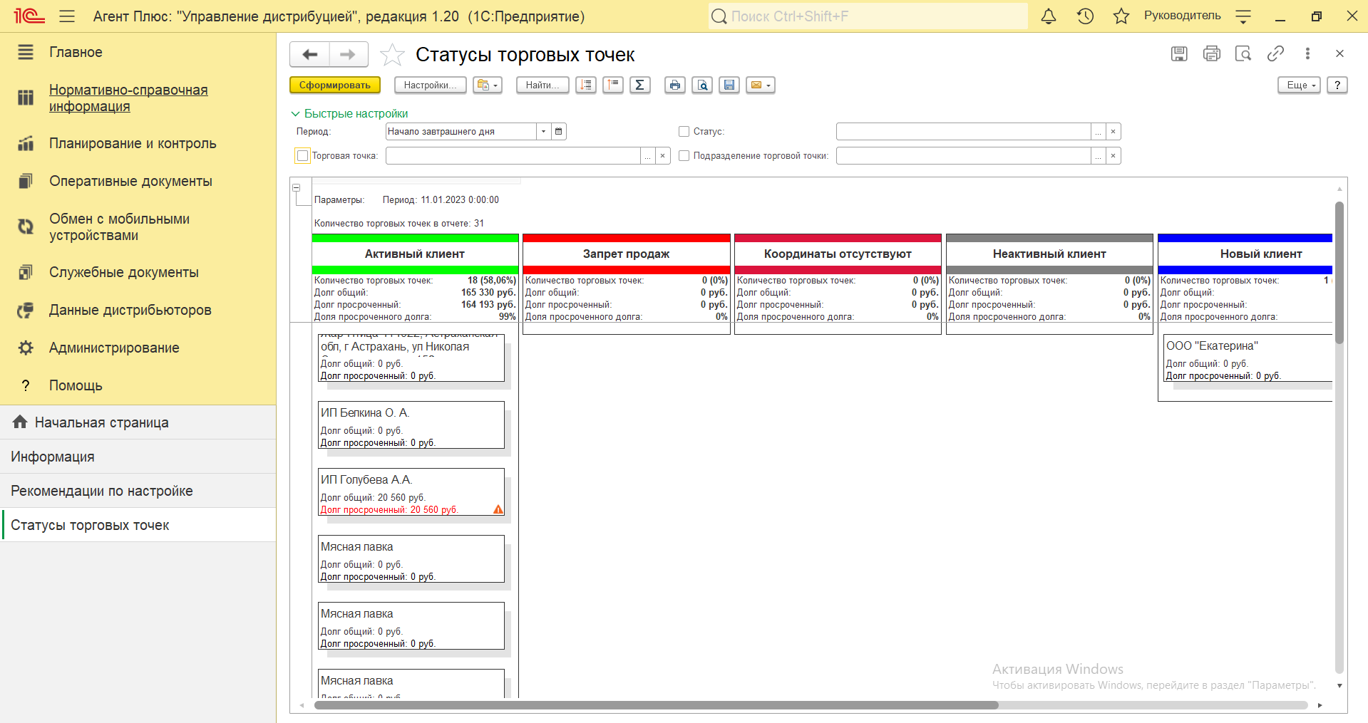Enable Подразделение торговой точки checkbox
The width and height of the screenshot is (1368, 723).
click(x=684, y=155)
